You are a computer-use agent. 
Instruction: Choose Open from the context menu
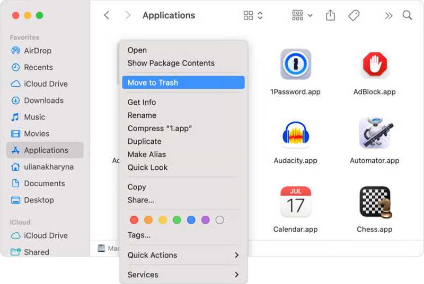(x=183, y=50)
